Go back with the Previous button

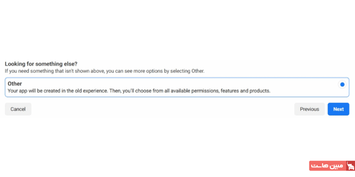pos(309,109)
